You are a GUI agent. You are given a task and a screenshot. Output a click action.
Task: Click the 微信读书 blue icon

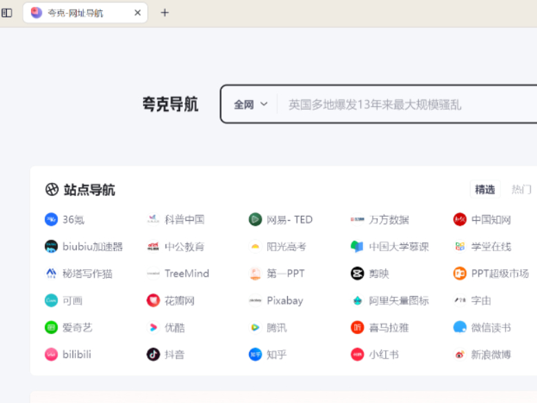tap(460, 327)
